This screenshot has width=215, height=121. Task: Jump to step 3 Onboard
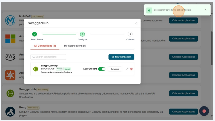tap(130, 34)
